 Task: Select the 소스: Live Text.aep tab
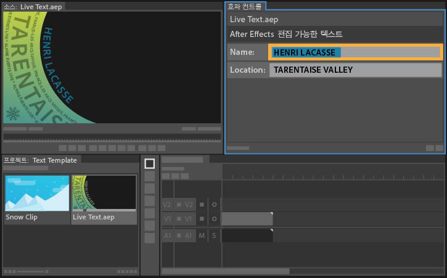point(33,7)
